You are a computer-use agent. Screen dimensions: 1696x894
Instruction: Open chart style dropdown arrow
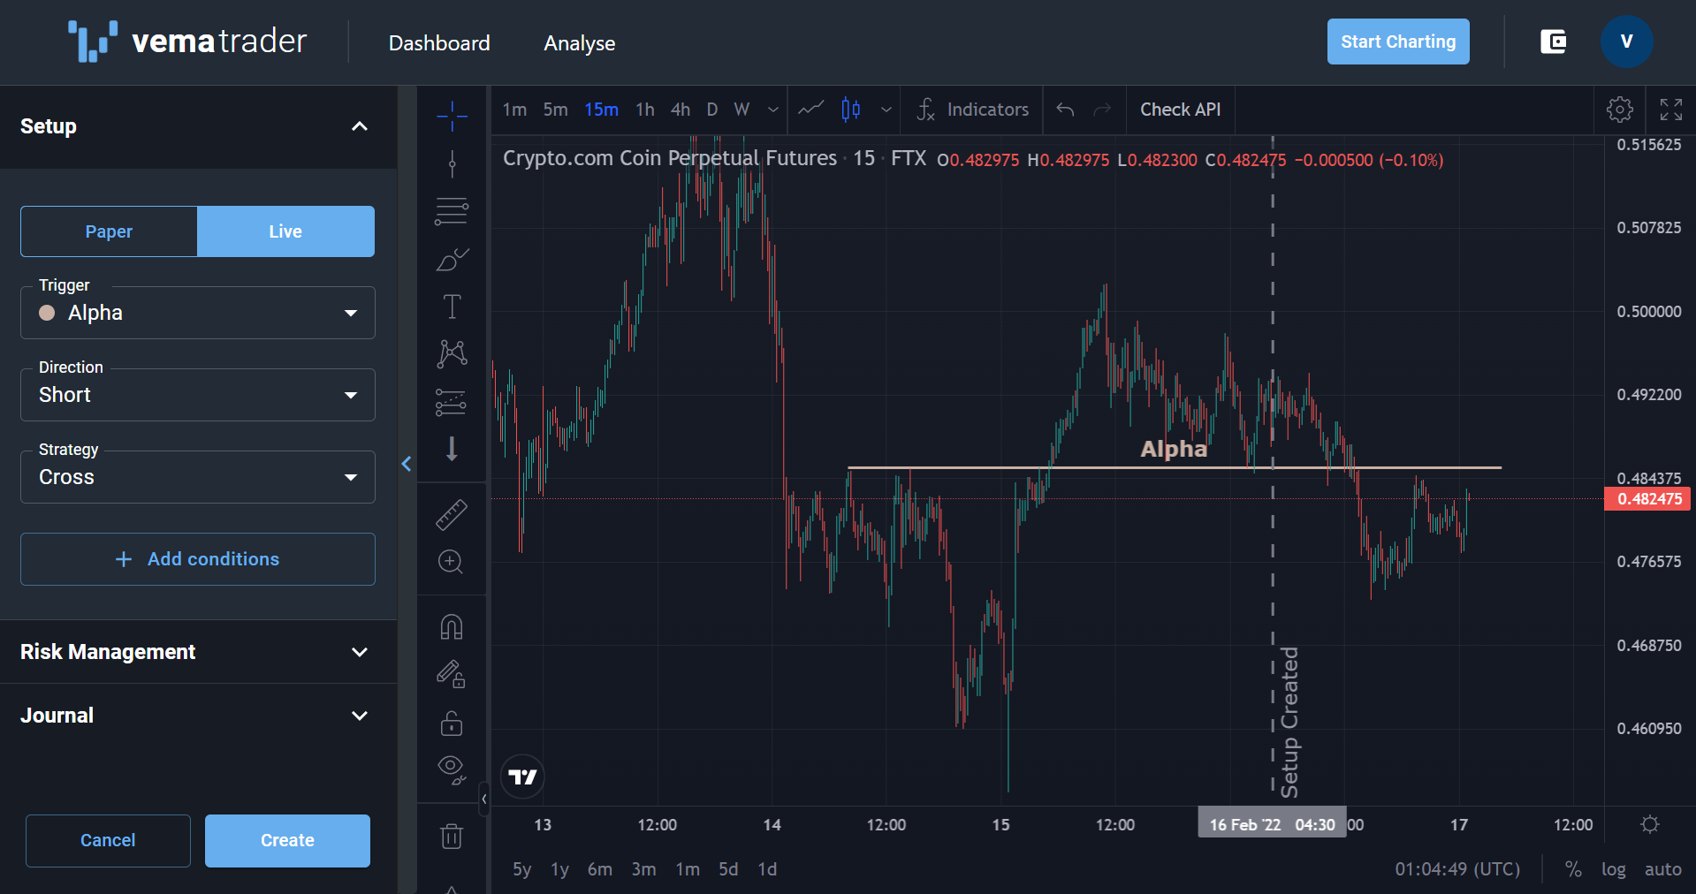[x=886, y=110]
